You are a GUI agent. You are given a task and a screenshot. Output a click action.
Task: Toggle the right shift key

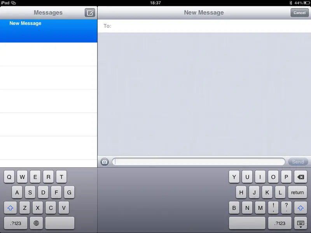click(301, 208)
